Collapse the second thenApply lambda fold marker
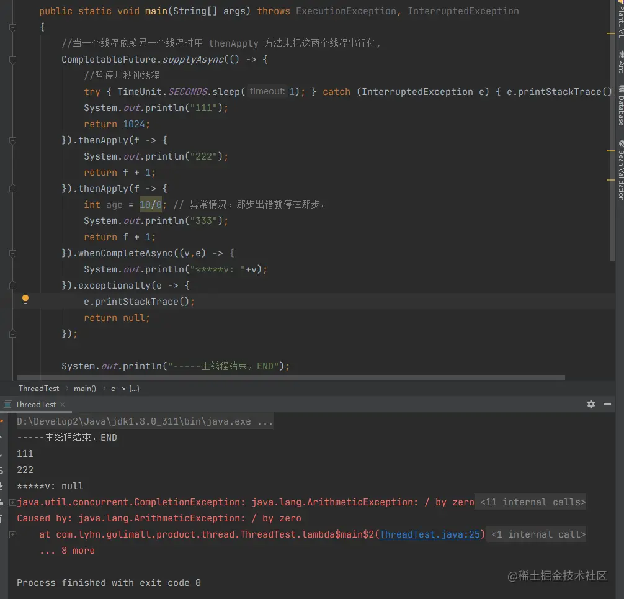 coord(13,189)
